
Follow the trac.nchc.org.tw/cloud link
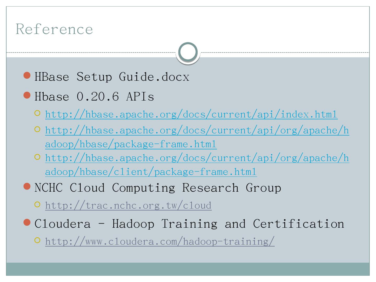[x=128, y=205]
